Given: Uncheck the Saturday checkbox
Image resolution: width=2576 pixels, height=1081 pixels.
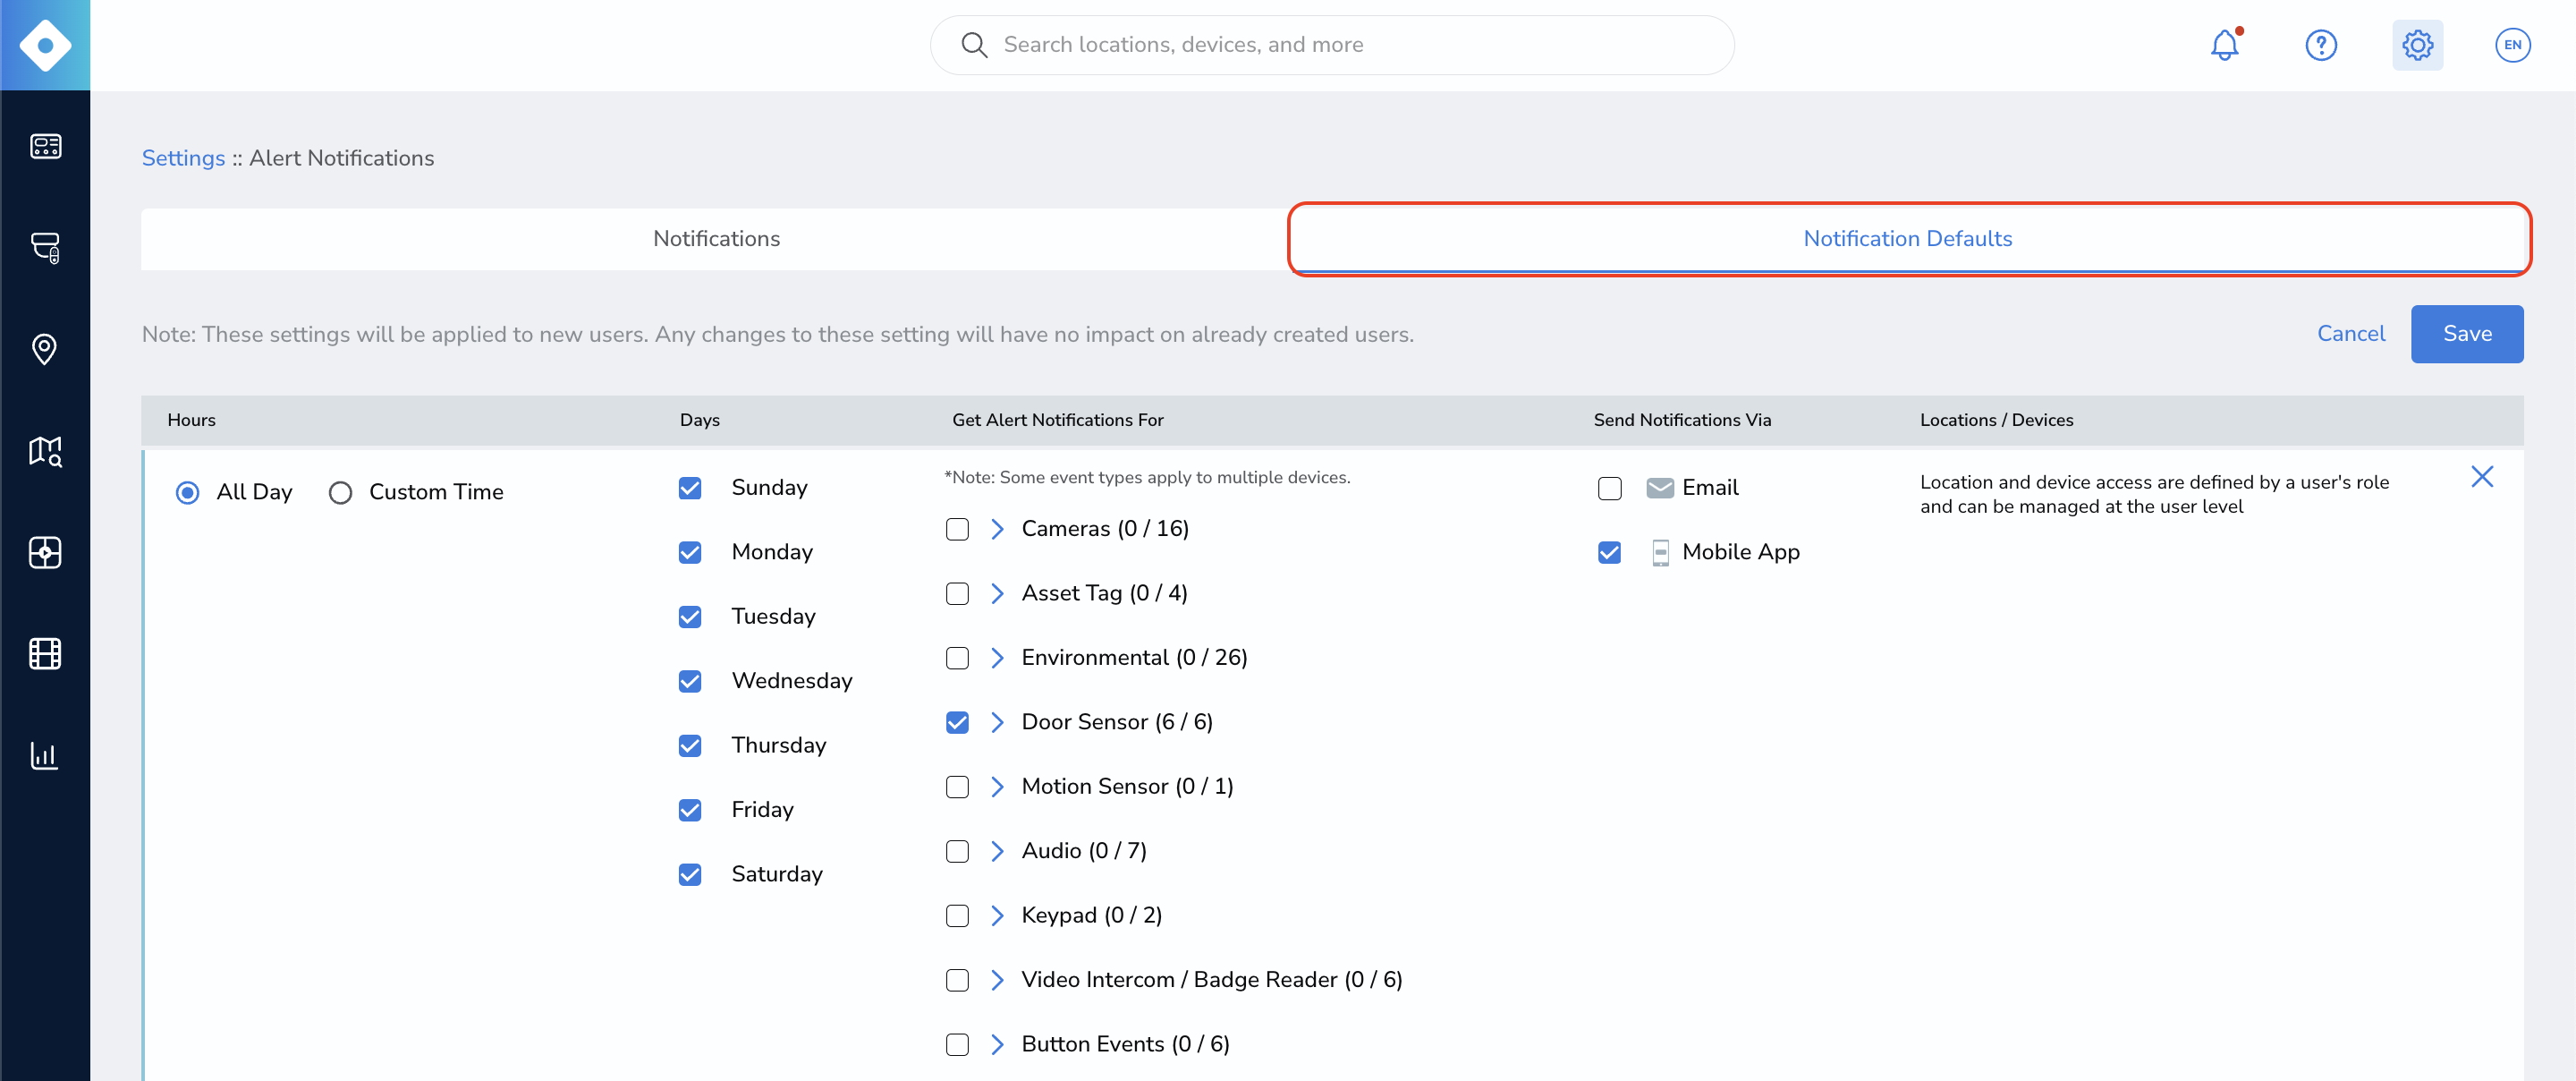Looking at the screenshot, I should [690, 875].
